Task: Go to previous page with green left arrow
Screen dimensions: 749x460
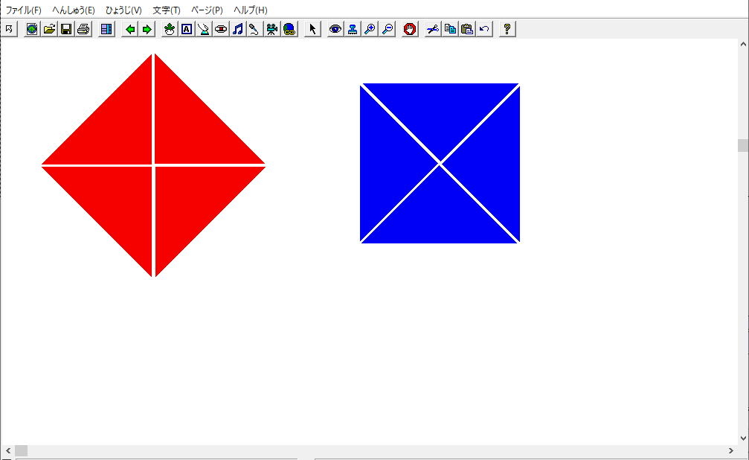Action: [130, 29]
